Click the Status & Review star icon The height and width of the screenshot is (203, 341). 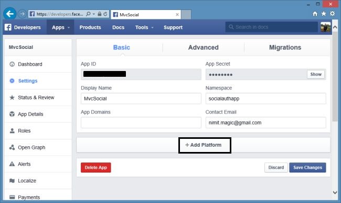pyautogui.click(x=12, y=97)
